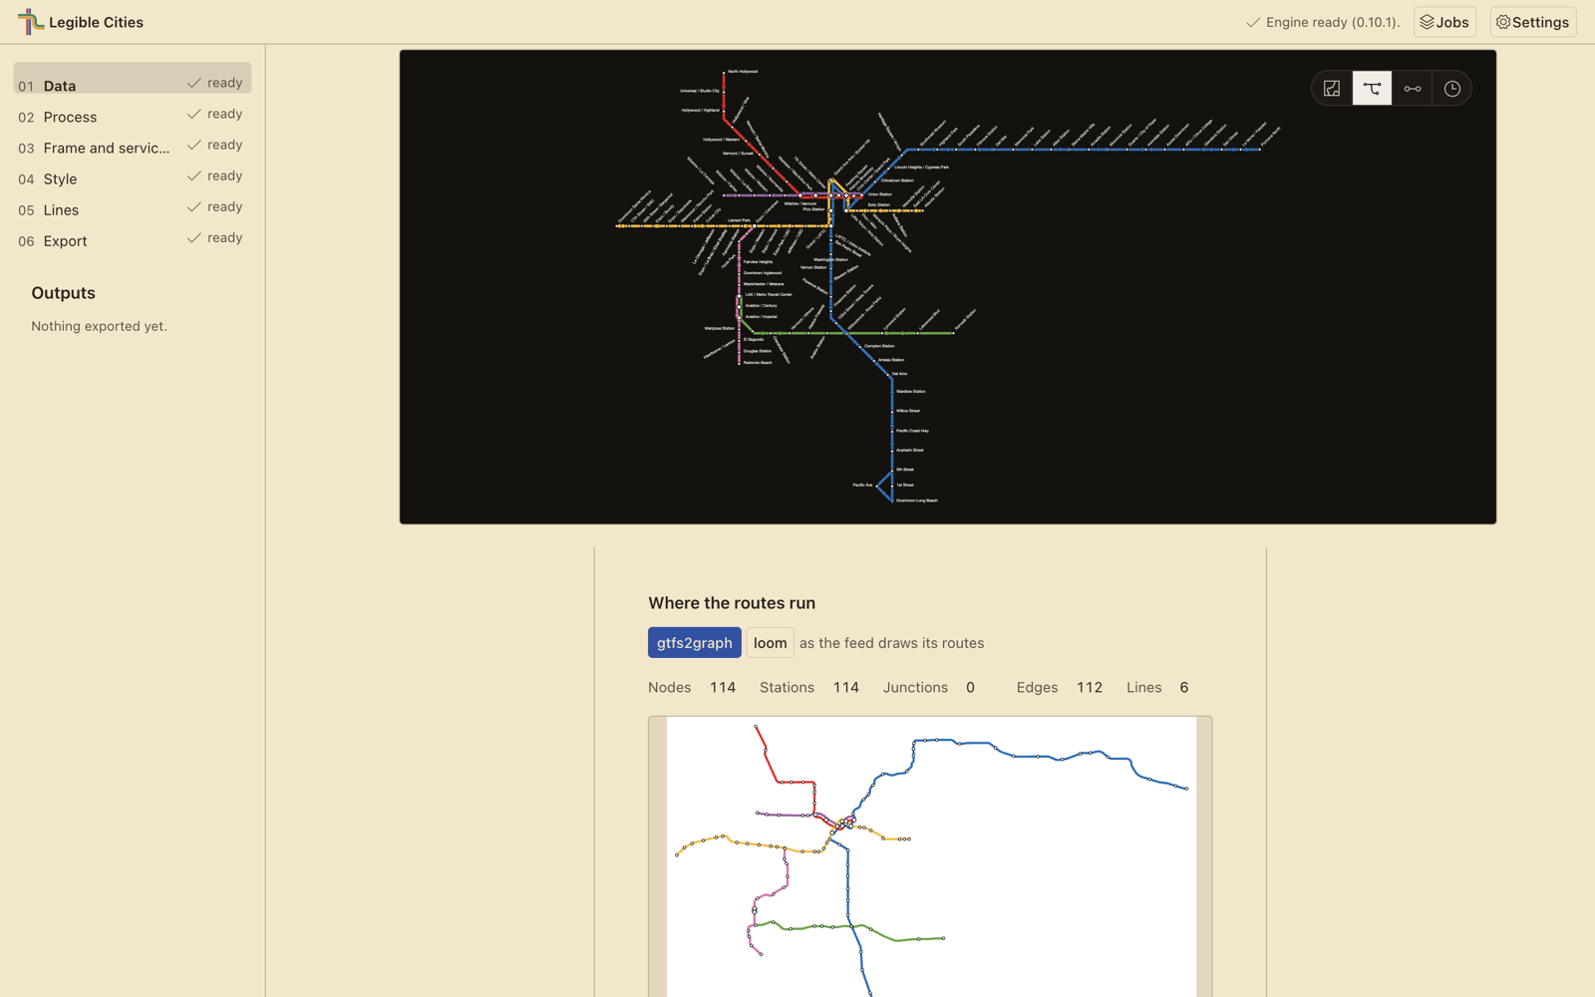The height and width of the screenshot is (997, 1595).
Task: Select the straight line segment view icon
Action: point(1413,89)
